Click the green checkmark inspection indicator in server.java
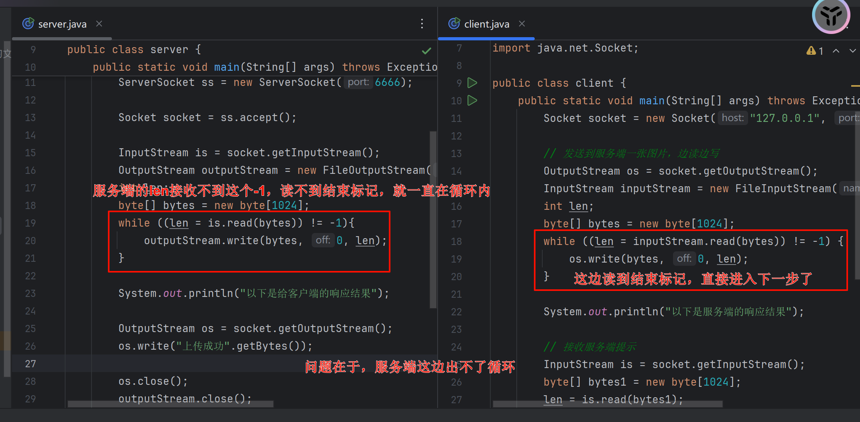Viewport: 860px width, 422px height. point(426,51)
